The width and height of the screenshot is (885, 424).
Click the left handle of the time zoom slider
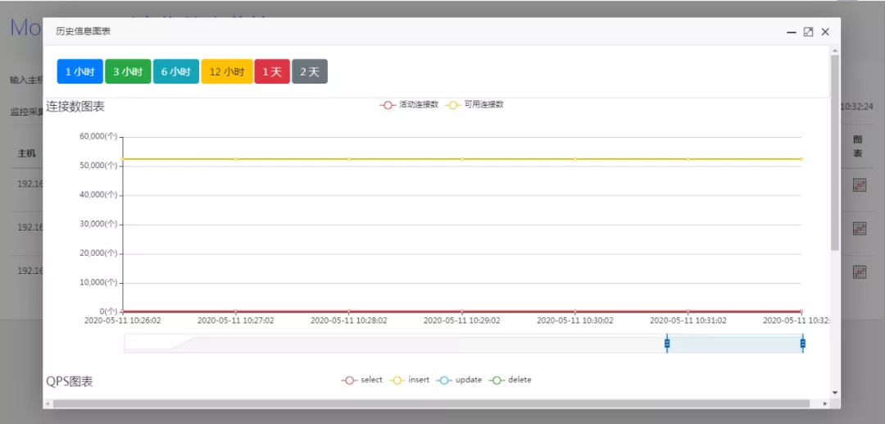coord(667,344)
